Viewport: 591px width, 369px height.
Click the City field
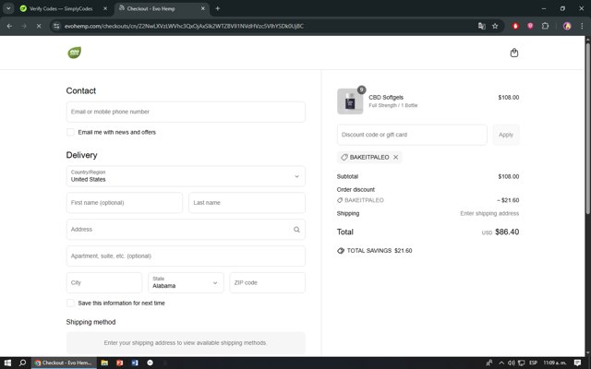(x=104, y=283)
